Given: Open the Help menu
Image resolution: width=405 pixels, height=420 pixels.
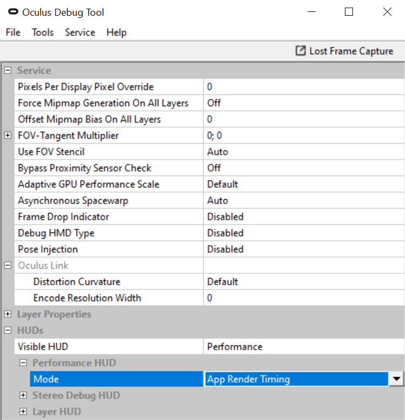Looking at the screenshot, I should point(116,32).
